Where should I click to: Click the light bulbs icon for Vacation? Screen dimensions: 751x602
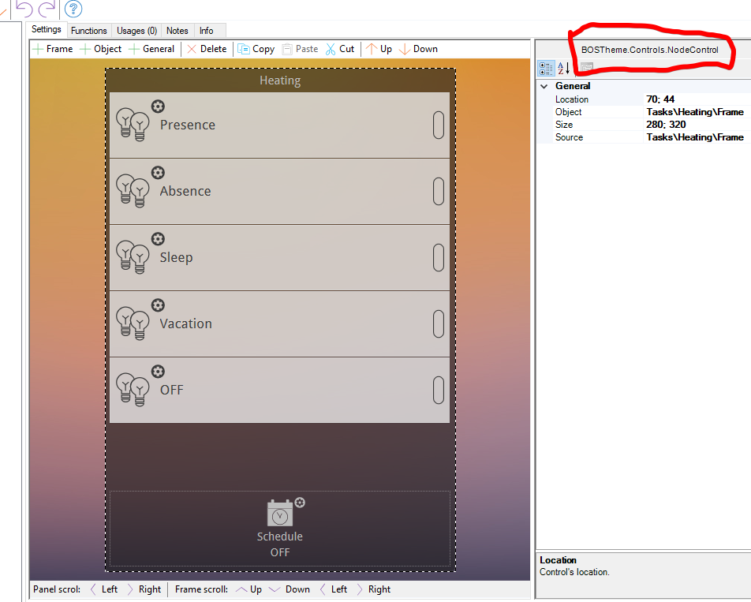(133, 323)
